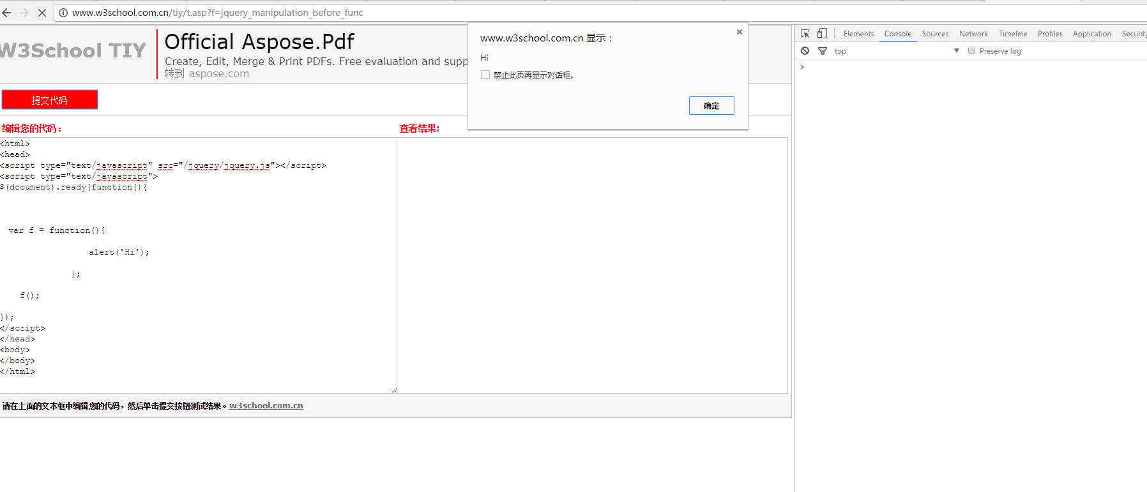The width and height of the screenshot is (1147, 492).
Task: Switch to the Sources tab
Action: [x=935, y=34]
